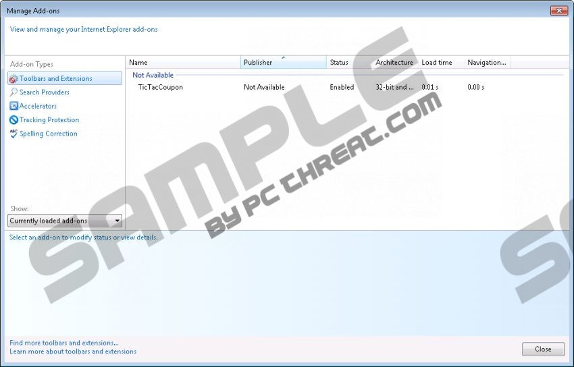
Task: Close the Manage Add-ons window
Action: pos(558,11)
